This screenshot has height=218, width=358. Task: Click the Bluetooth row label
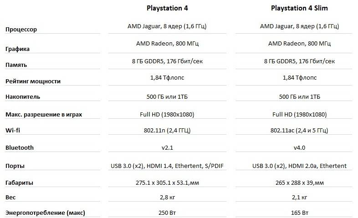(20, 147)
